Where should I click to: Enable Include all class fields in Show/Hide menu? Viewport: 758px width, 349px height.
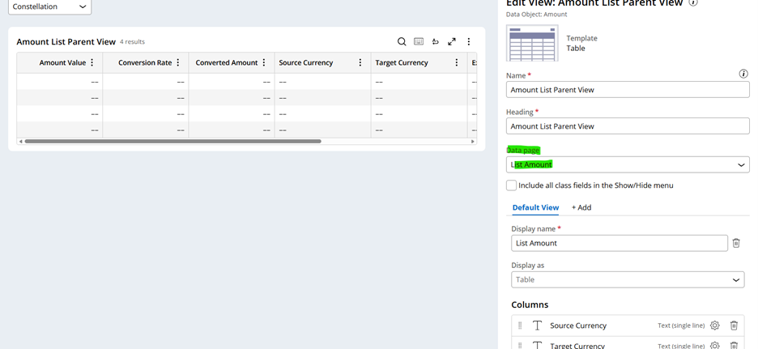[512, 185]
